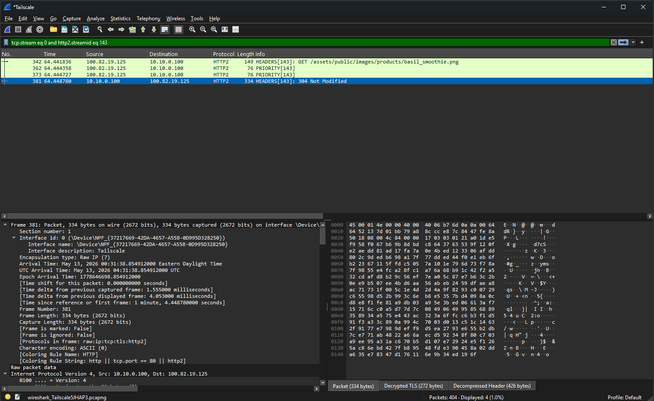Switch to Packet (334 bytes) tab
Image resolution: width=654 pixels, height=401 pixels.
pos(353,386)
